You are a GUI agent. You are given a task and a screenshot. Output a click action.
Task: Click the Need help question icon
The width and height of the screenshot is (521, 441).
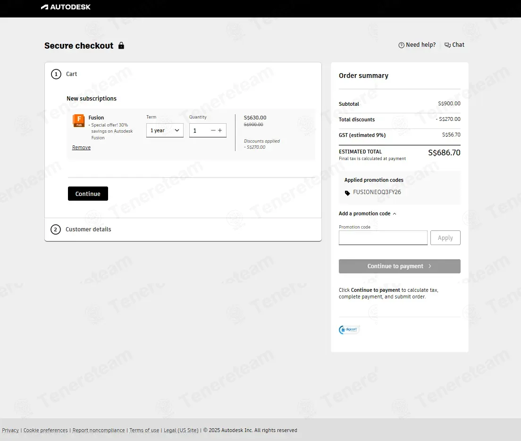401,45
